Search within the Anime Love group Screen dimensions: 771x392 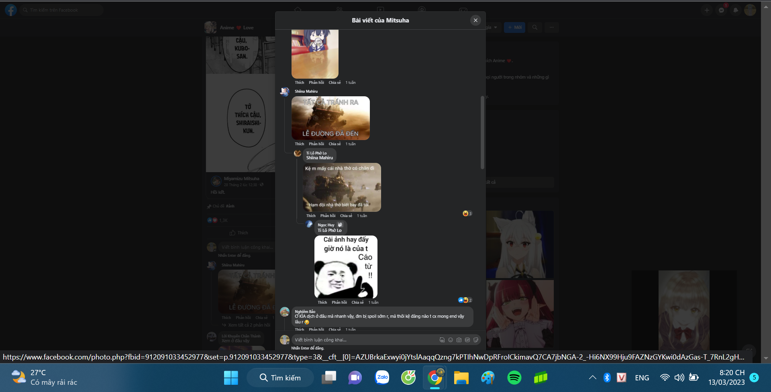point(535,27)
